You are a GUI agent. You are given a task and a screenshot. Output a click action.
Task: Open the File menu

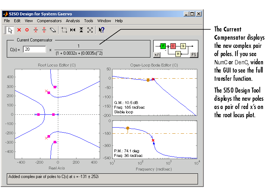[x=7, y=21]
